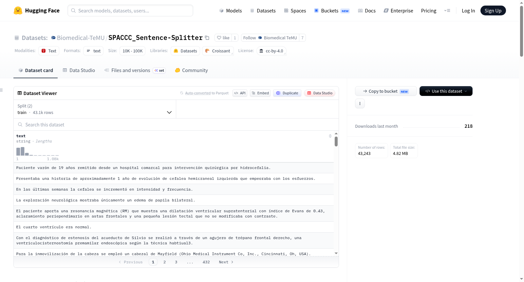Open Buckets in top navigation
This screenshot has height=282, width=524.
point(332,10)
